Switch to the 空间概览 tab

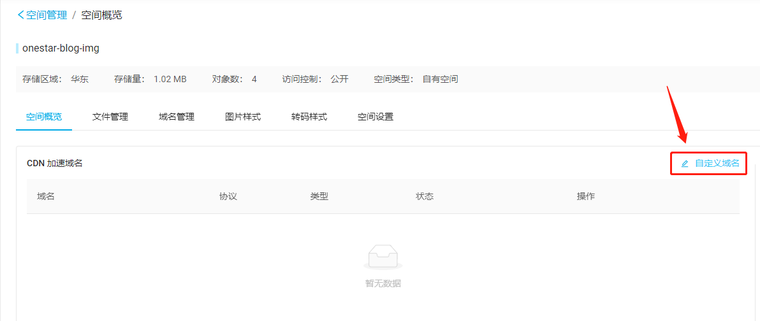coord(44,117)
